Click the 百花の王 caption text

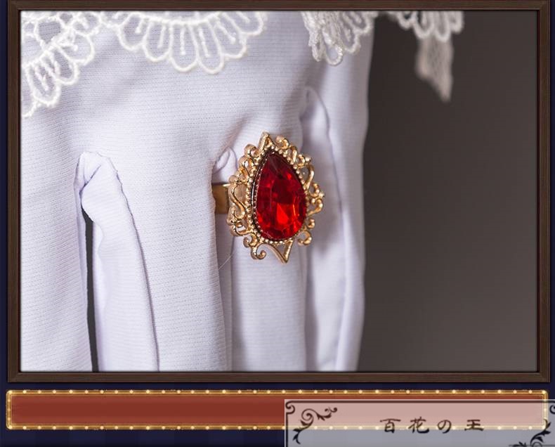[x=431, y=425]
